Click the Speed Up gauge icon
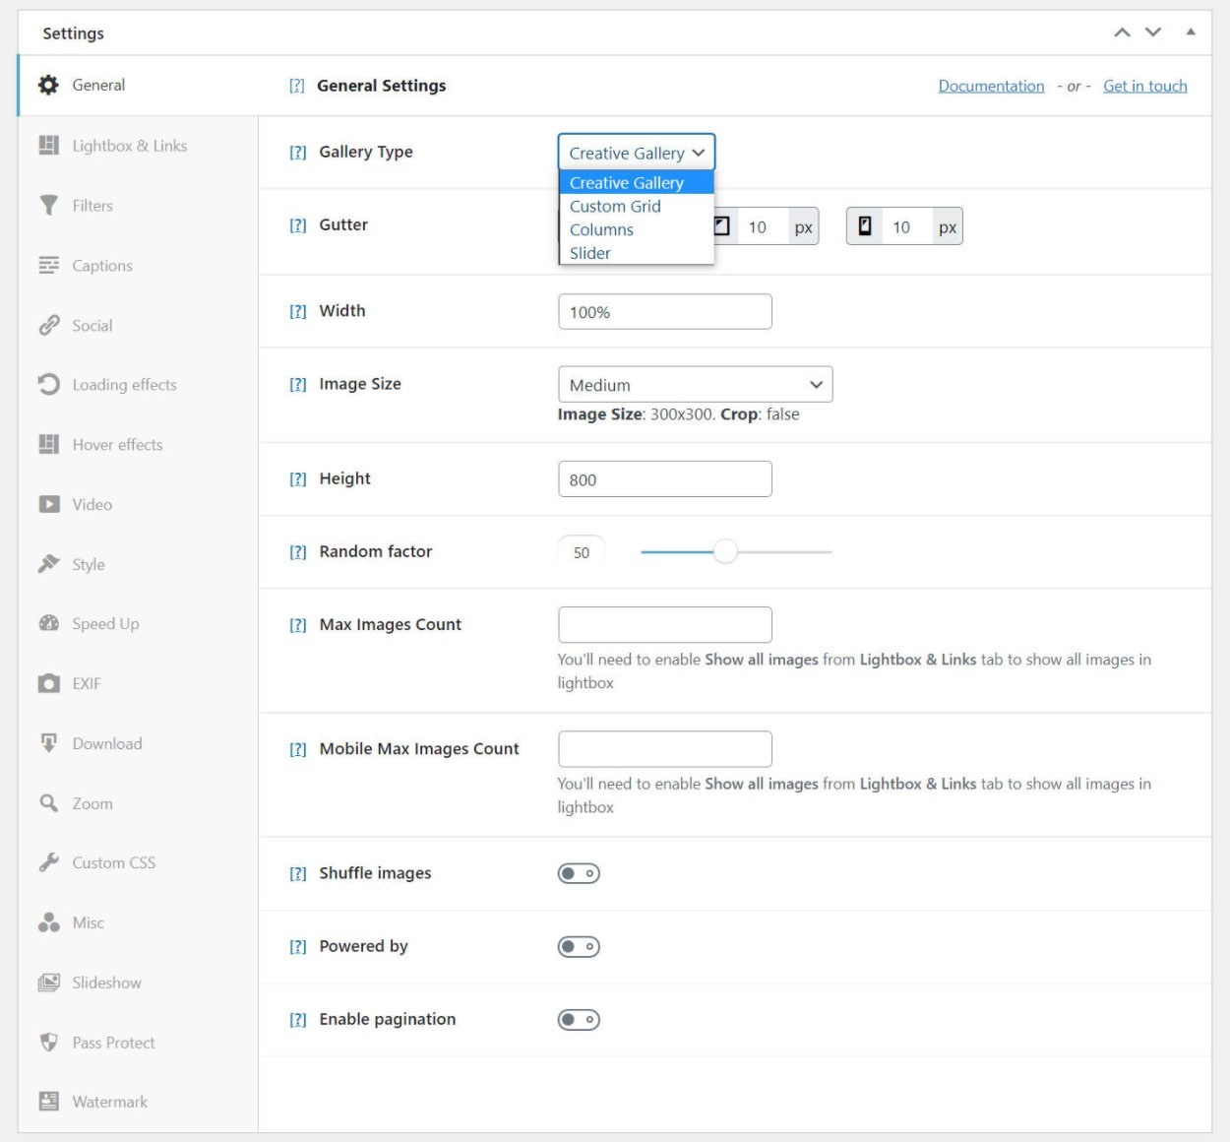Screen dimensions: 1230x1142 pyautogui.click(x=48, y=623)
